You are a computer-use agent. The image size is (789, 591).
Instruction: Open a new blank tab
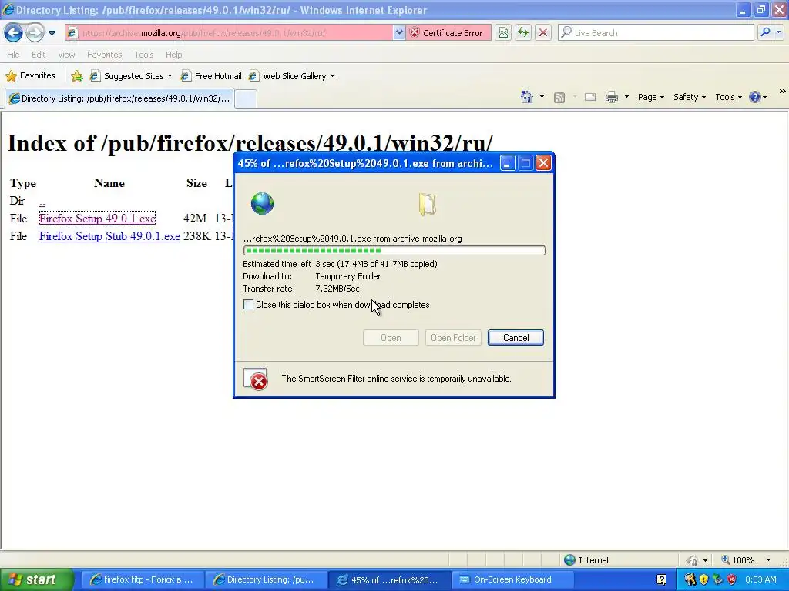tap(246, 98)
